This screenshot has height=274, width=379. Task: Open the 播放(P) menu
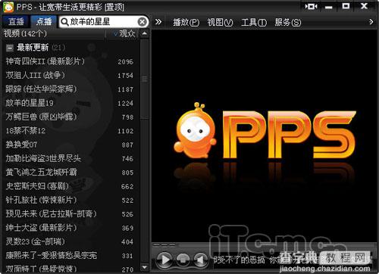(x=186, y=22)
